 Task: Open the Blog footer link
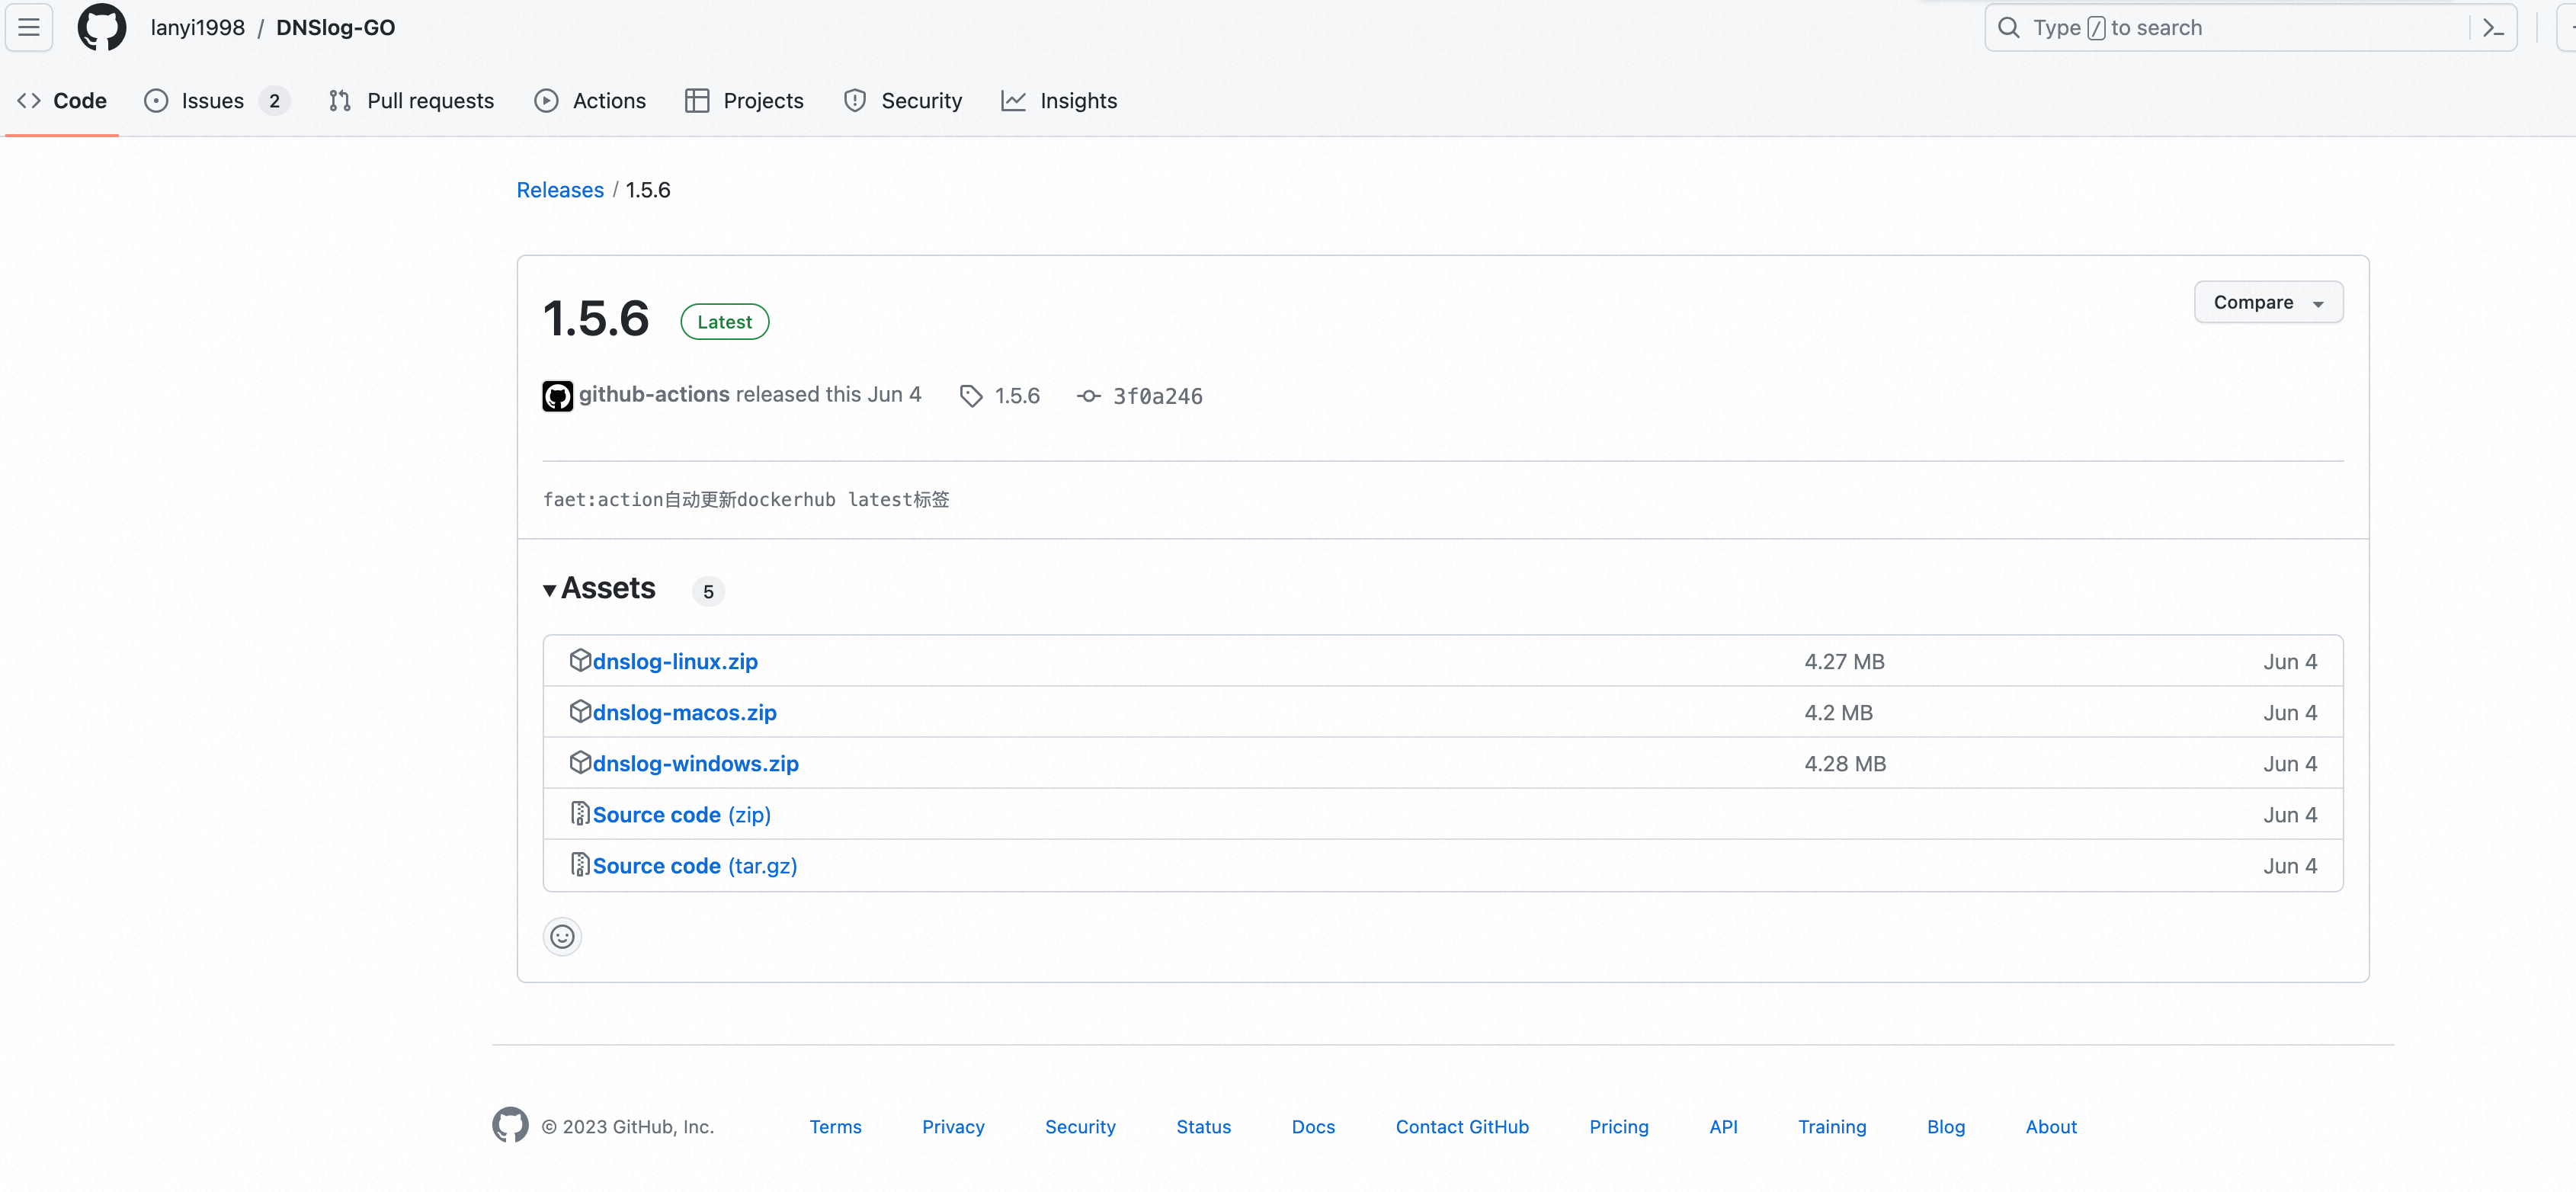(x=1946, y=1126)
